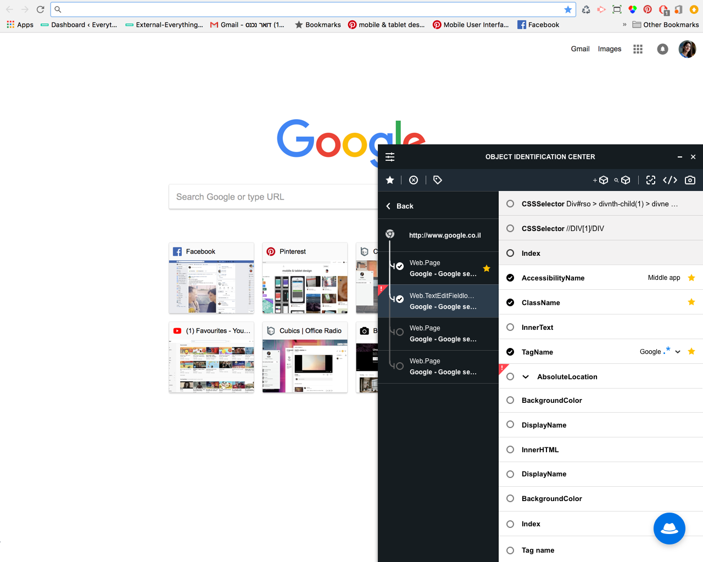Click the red hand blocker extension icon
The height and width of the screenshot is (562, 703).
[x=663, y=10]
